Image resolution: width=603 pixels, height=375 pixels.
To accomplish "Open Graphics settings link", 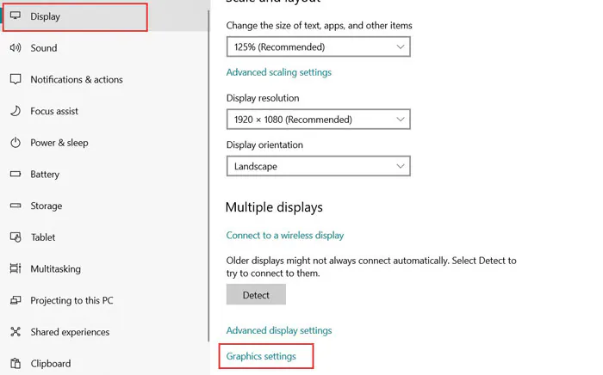I will click(x=261, y=356).
